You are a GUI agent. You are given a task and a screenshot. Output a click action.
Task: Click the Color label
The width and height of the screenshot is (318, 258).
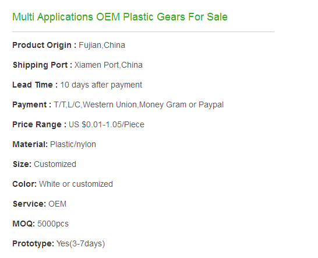click(24, 184)
